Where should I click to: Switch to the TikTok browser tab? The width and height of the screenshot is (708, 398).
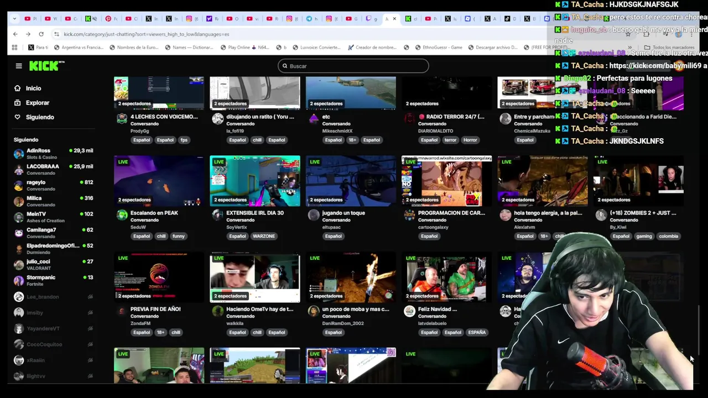pos(511,18)
